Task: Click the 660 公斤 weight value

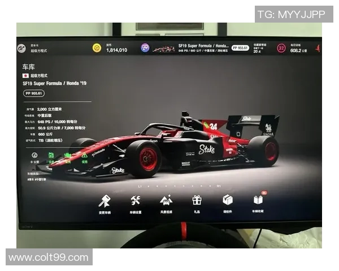Action: click(x=45, y=134)
